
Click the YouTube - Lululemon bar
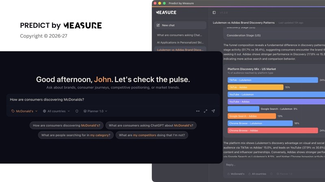point(276,95)
